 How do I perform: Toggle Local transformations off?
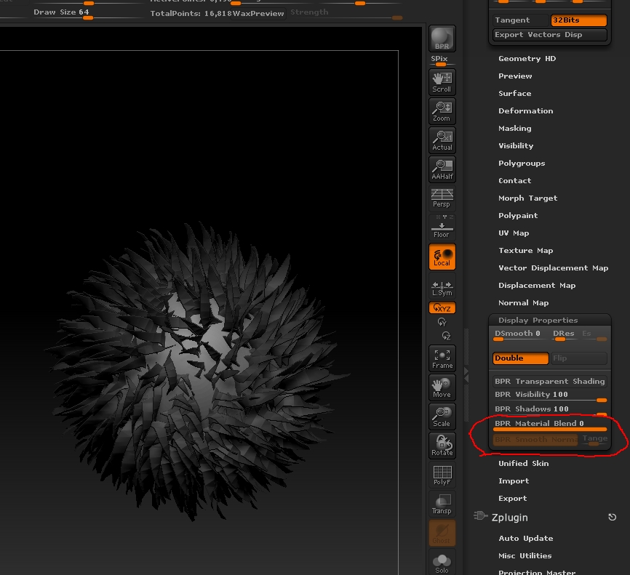pyautogui.click(x=442, y=257)
